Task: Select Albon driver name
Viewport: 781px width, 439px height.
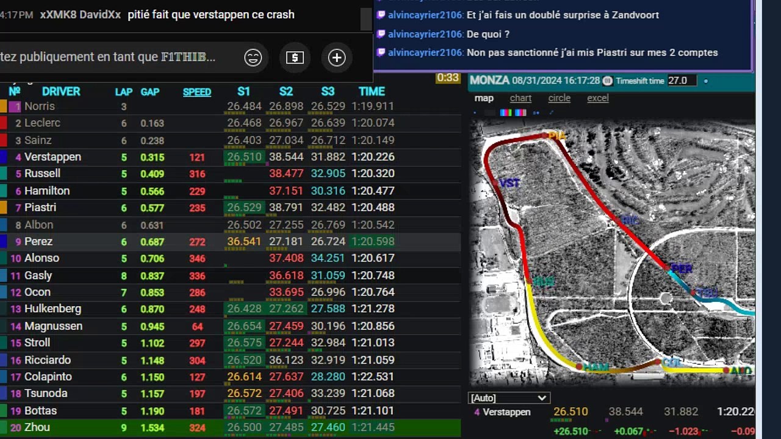Action: pyautogui.click(x=38, y=225)
